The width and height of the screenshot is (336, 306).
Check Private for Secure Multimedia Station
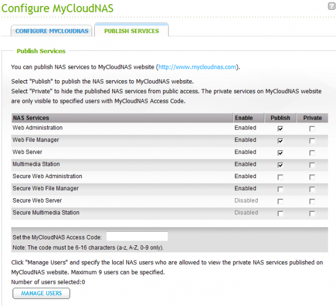point(312,214)
